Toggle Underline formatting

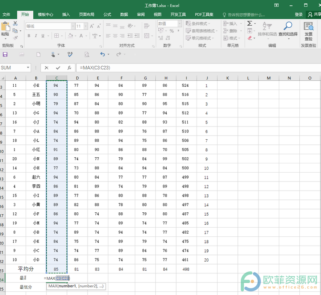pos(43,36)
